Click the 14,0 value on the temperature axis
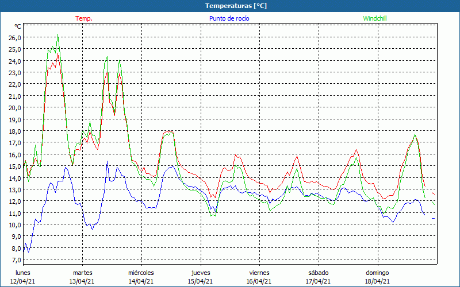460x287 pixels. pos(15,178)
